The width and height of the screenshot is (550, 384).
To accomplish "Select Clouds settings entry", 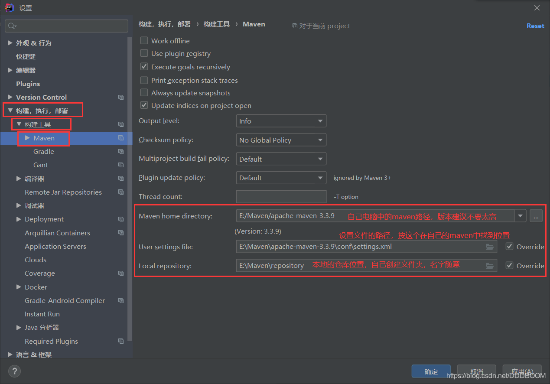I will (36, 260).
